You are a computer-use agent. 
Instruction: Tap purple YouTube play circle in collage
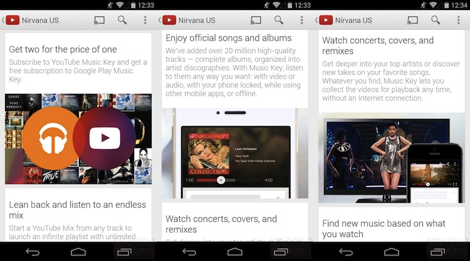point(105,138)
